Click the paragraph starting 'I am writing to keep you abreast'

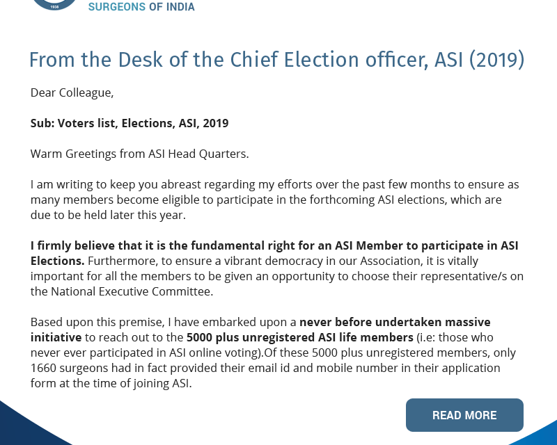tap(274, 185)
